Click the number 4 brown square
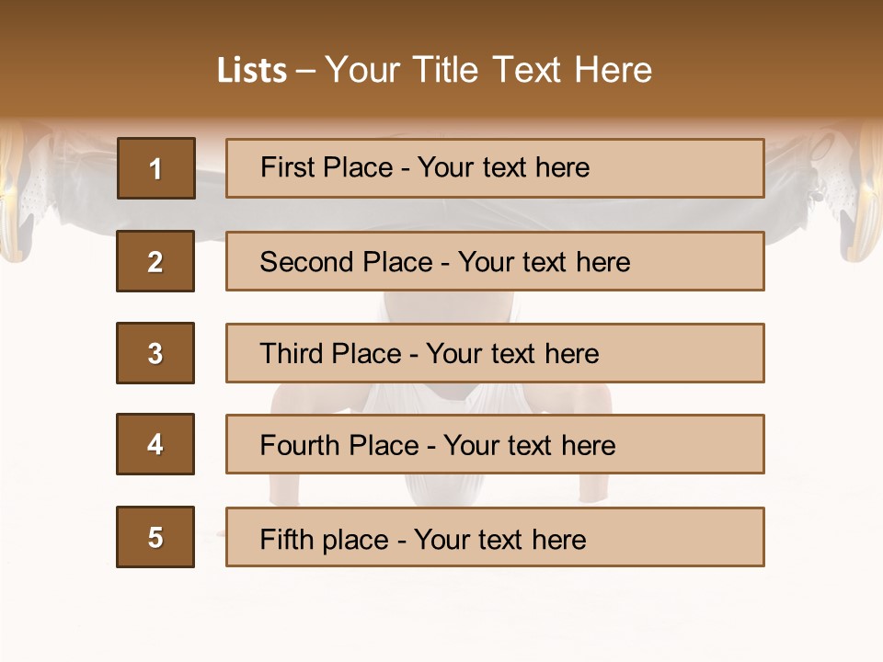 tap(155, 444)
